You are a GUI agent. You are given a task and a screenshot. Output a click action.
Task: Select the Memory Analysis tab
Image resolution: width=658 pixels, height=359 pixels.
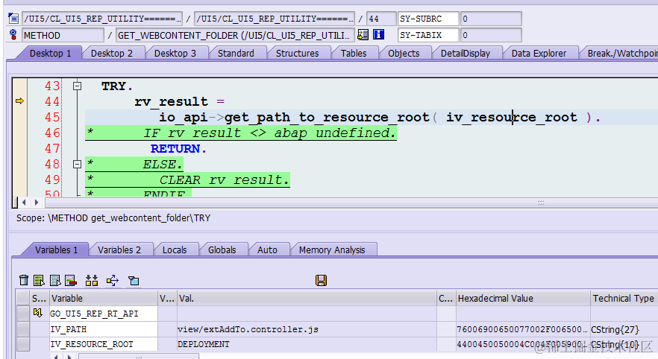[x=332, y=250]
